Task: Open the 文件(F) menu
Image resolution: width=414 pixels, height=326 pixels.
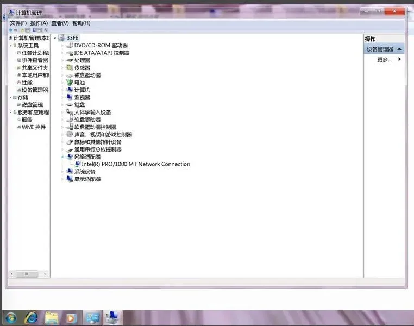Action: (x=18, y=23)
